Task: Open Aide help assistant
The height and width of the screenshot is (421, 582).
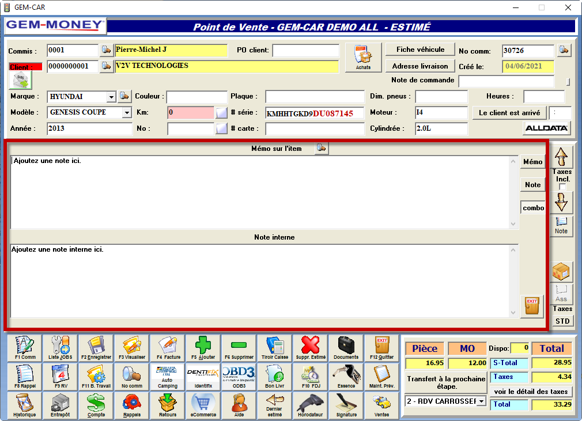Action: tap(239, 405)
